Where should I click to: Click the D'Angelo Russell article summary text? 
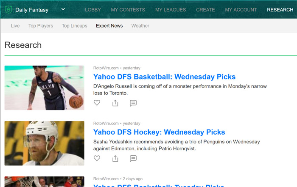(x=180, y=90)
